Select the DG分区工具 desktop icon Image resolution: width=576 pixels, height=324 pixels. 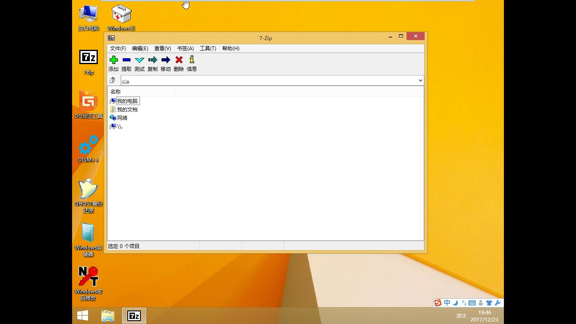(x=89, y=105)
